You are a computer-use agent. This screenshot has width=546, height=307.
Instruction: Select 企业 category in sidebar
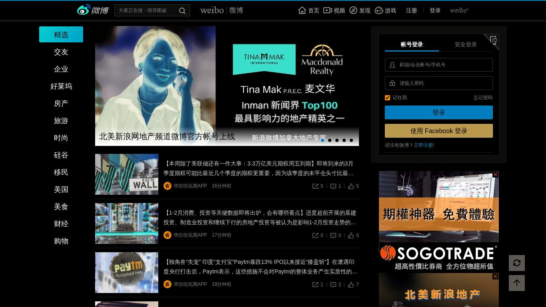[x=61, y=69]
